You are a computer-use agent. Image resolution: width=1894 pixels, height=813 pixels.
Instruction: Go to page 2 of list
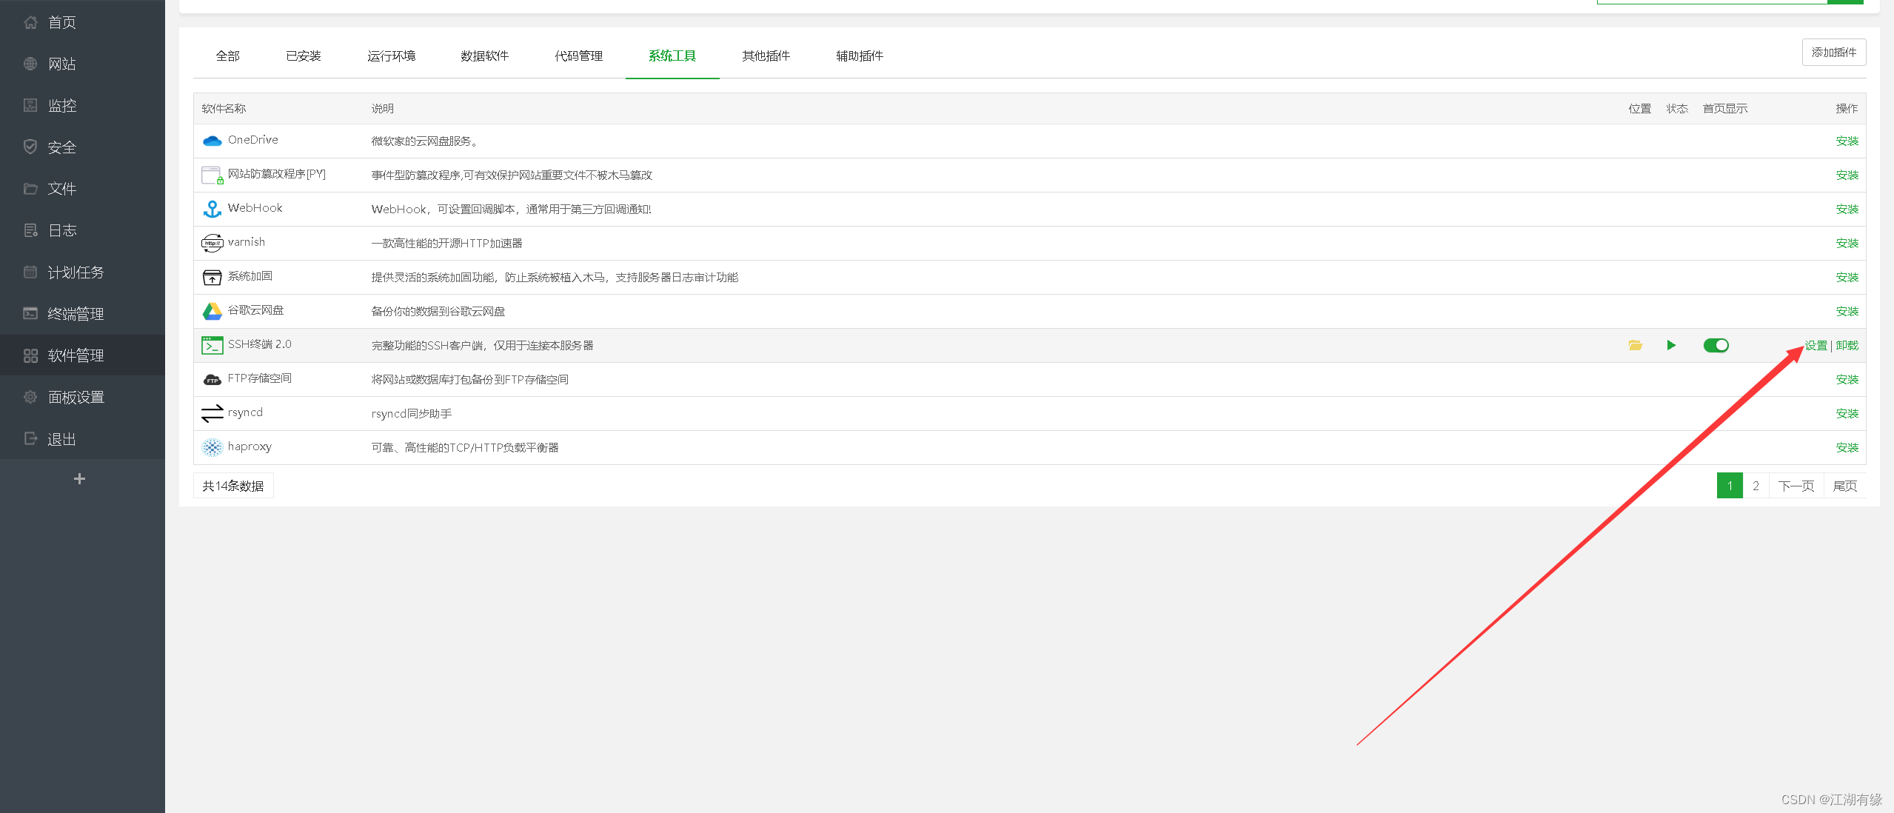click(1755, 486)
